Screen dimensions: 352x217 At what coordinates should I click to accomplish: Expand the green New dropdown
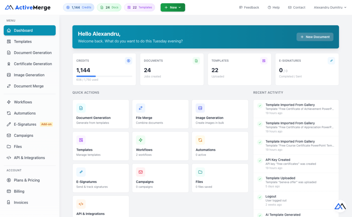pyautogui.click(x=173, y=8)
